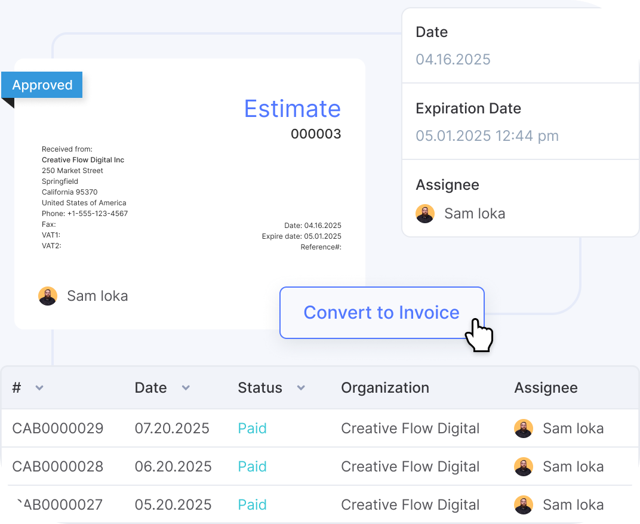Expand the # column sort chevron

(x=39, y=388)
